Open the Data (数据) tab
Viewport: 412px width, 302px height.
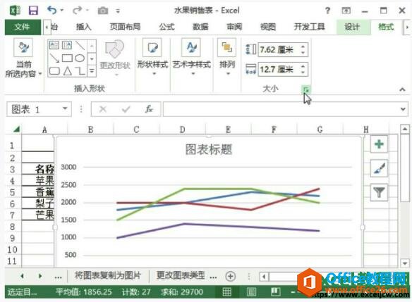coord(200,27)
